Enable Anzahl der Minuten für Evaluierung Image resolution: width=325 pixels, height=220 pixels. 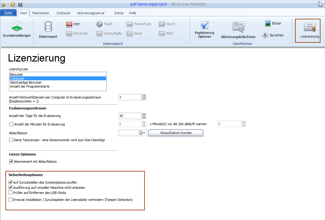pyautogui.click(x=11, y=124)
